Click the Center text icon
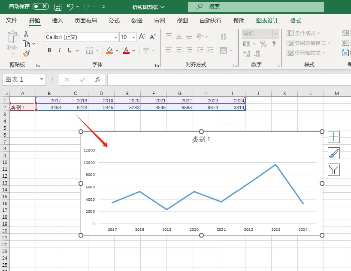The image size is (351, 271). [179, 50]
